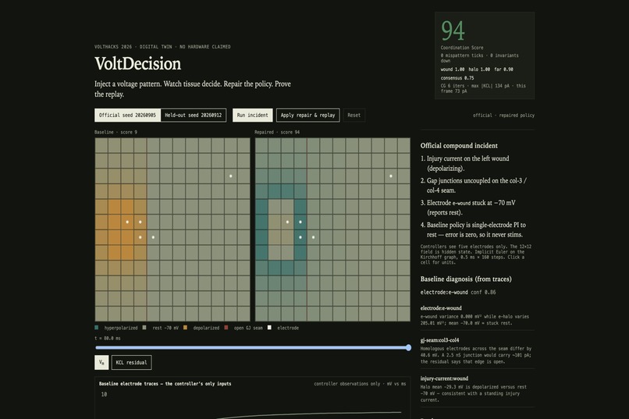Viewport: 629px width, 419px height.
Task: Click the isolated far electrode dot in Repaired grid
Action: click(391, 176)
